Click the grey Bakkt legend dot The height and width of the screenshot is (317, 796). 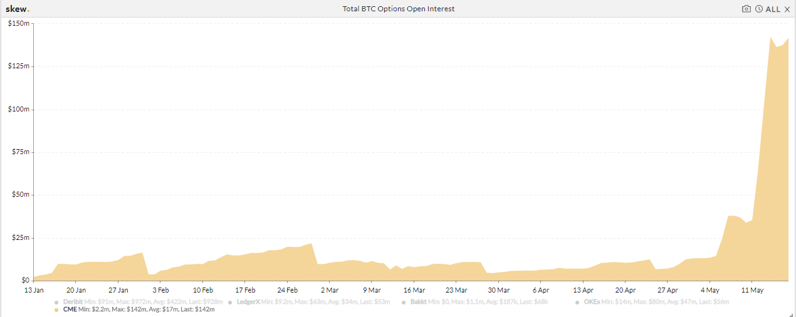[x=404, y=302]
